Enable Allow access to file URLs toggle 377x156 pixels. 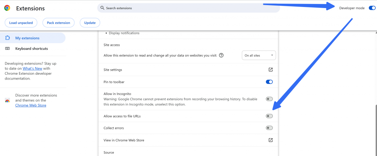point(269,116)
